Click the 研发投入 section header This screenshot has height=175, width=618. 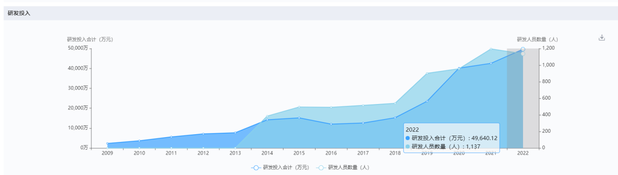[x=19, y=13]
